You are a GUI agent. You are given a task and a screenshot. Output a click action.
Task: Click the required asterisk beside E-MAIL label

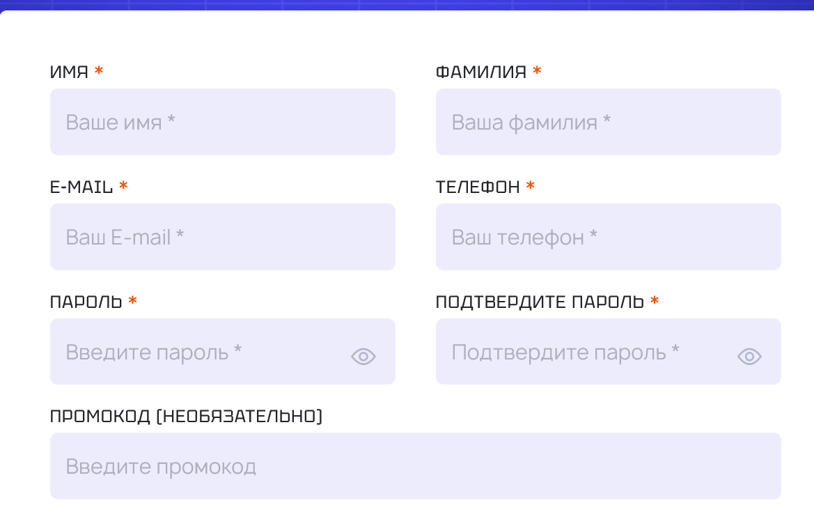click(123, 186)
